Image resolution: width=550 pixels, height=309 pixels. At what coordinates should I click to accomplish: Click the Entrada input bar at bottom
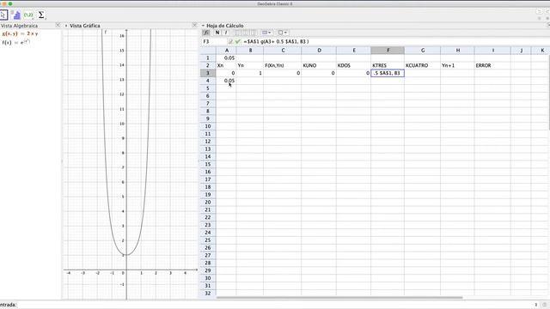click(x=275, y=305)
